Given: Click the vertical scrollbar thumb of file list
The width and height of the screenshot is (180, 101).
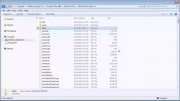Looking at the screenshot, I should [178, 21].
